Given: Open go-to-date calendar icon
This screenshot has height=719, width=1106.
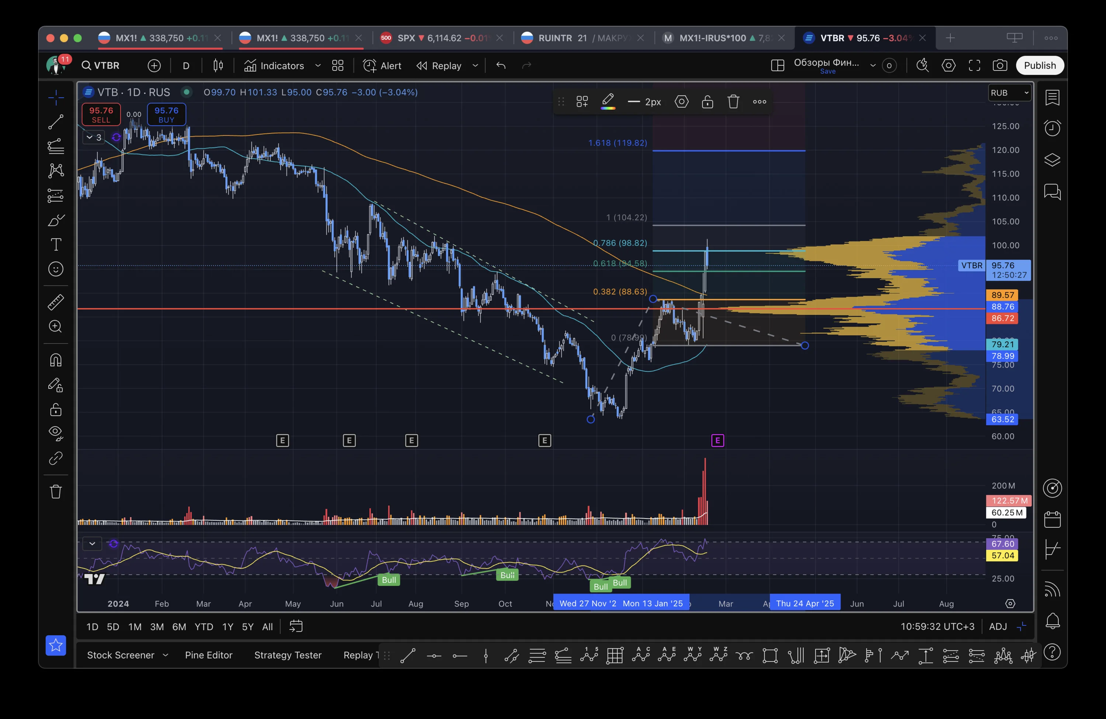Looking at the screenshot, I should [x=296, y=626].
